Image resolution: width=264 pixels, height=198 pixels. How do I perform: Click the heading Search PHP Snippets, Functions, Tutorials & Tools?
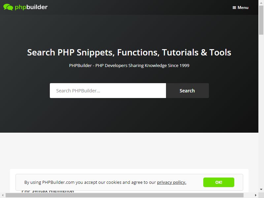click(129, 52)
